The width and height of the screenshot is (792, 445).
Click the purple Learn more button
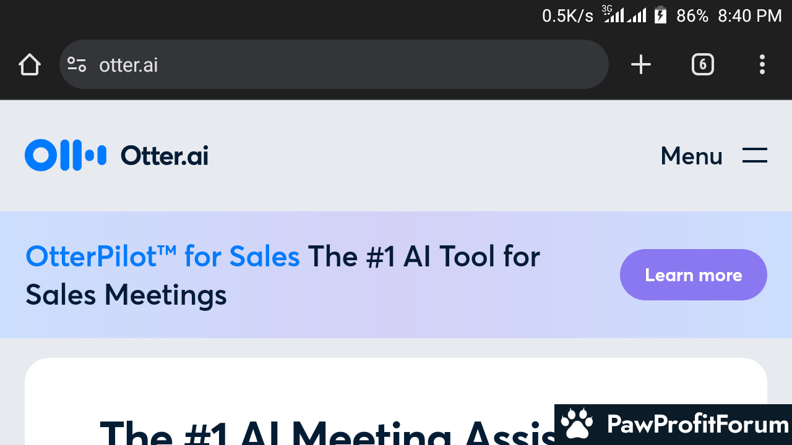694,275
